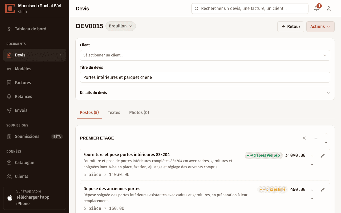The width and height of the screenshot is (341, 213).
Task: Expand Détails du devis section
Action: pos(205,93)
